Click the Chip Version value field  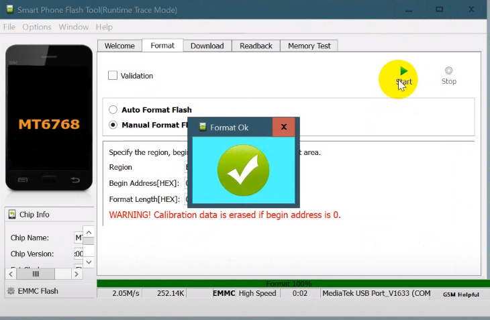(x=79, y=254)
